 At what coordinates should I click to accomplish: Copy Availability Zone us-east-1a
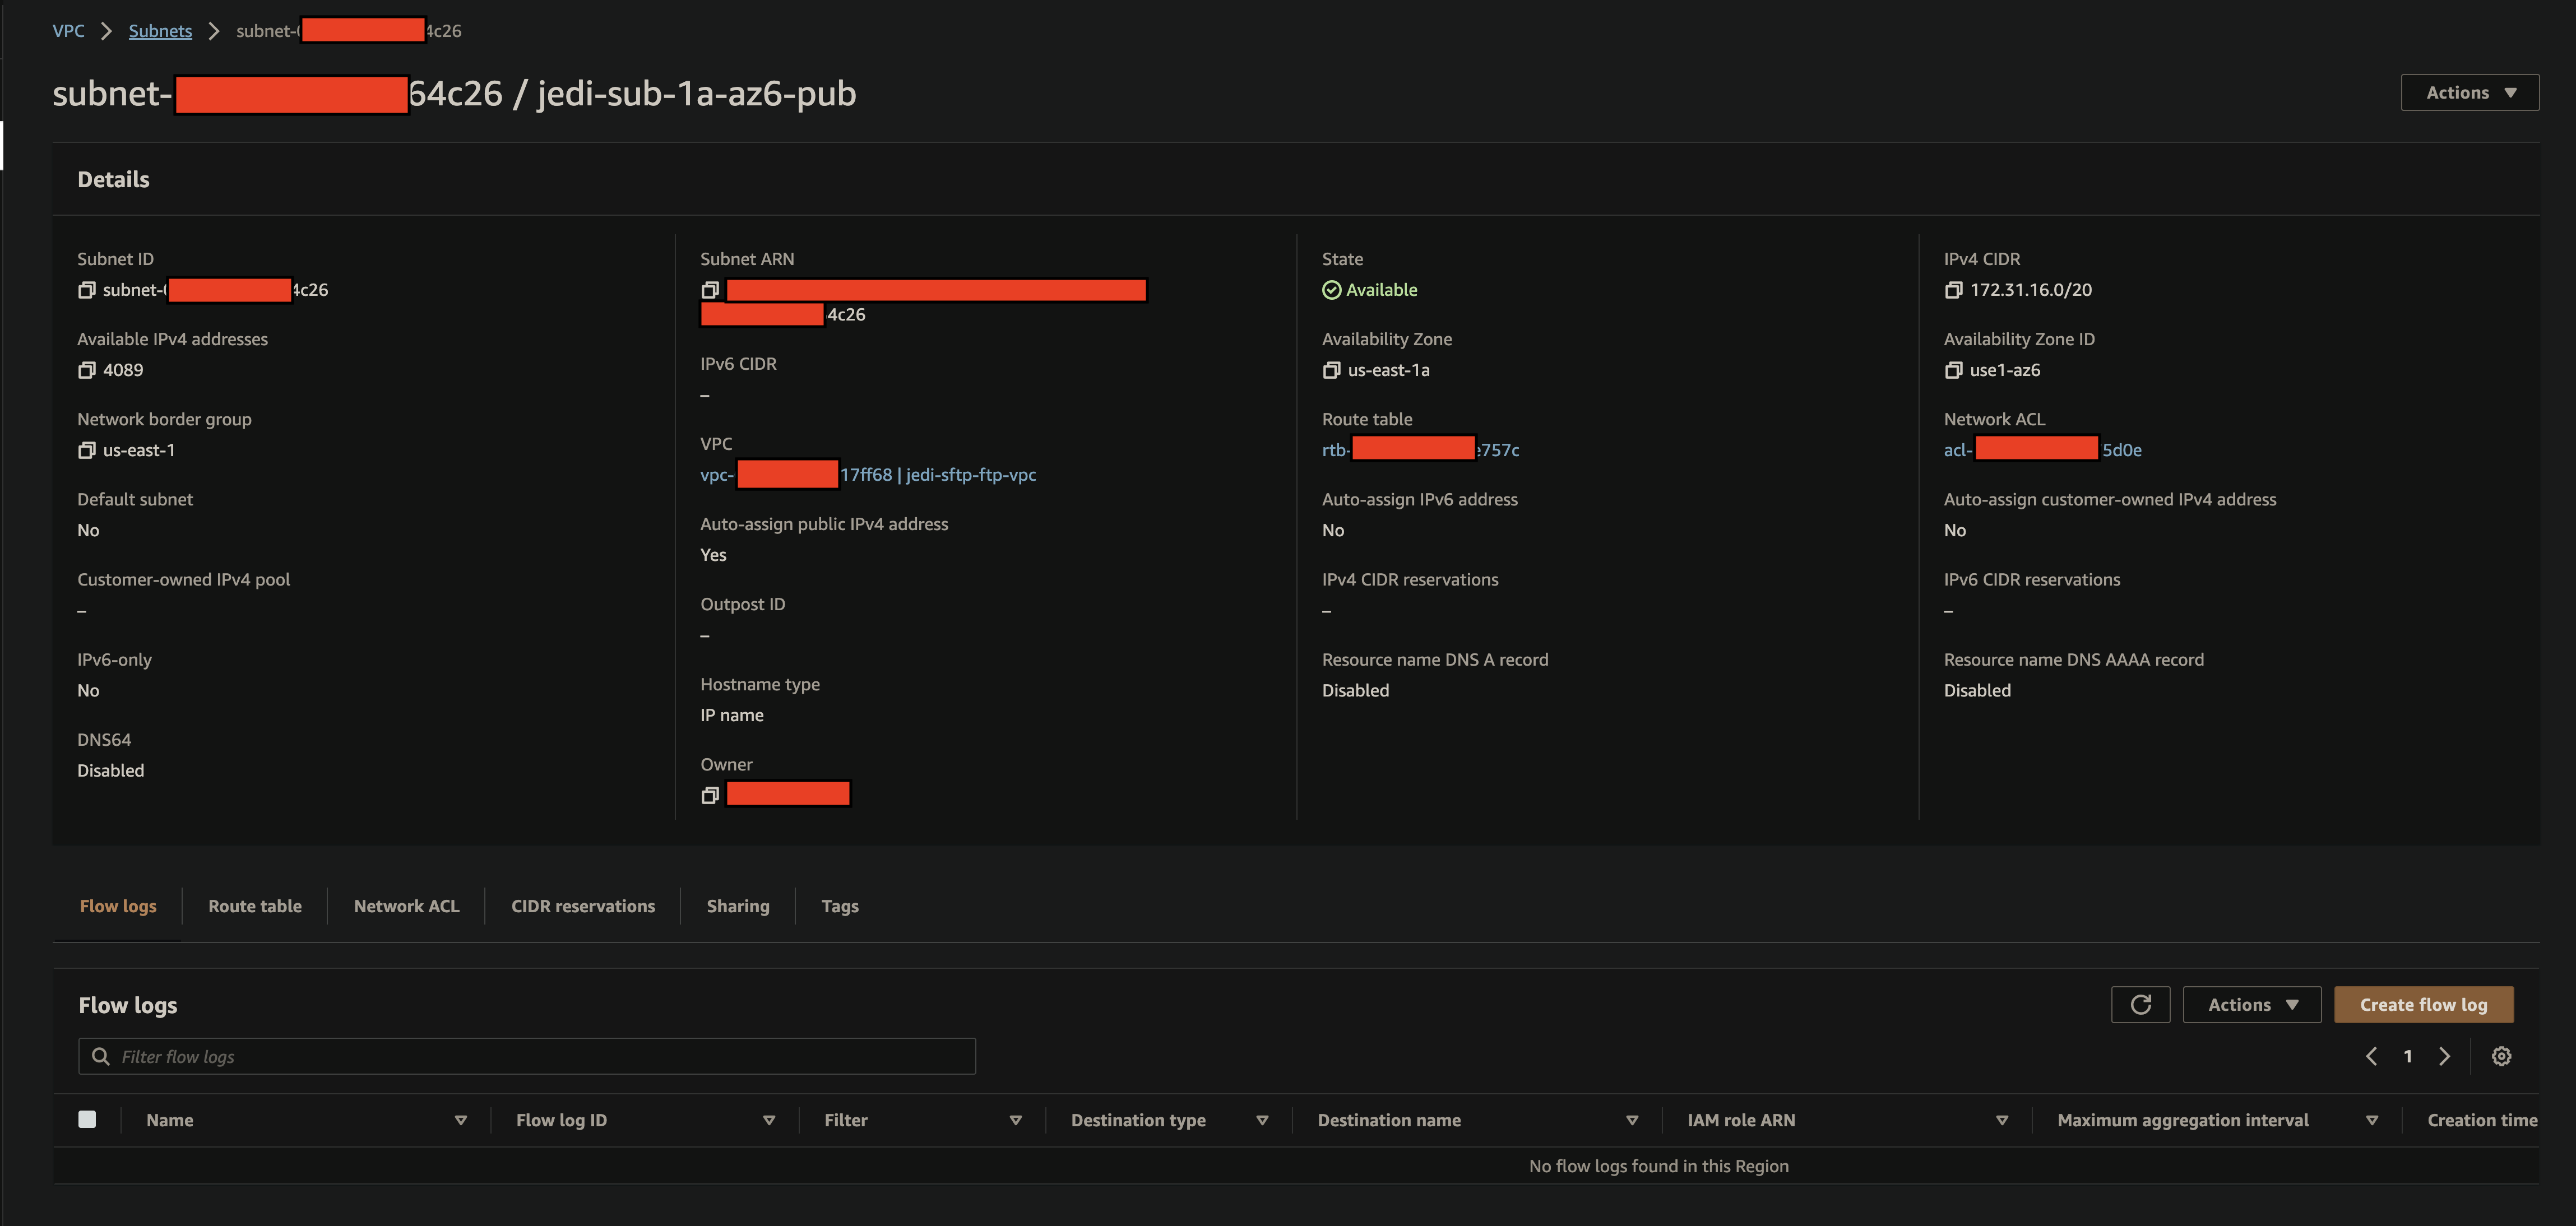[x=1331, y=370]
